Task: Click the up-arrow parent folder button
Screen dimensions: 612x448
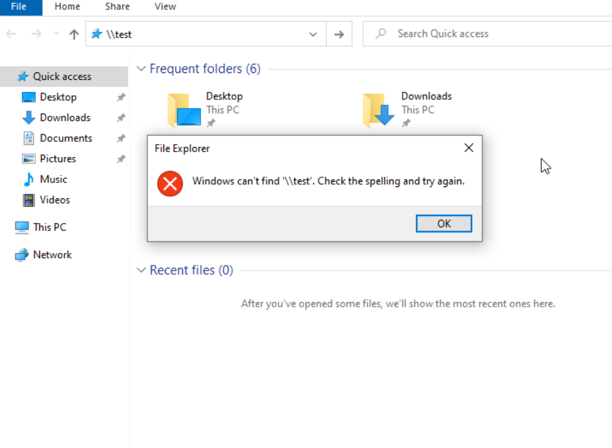Action: [74, 34]
